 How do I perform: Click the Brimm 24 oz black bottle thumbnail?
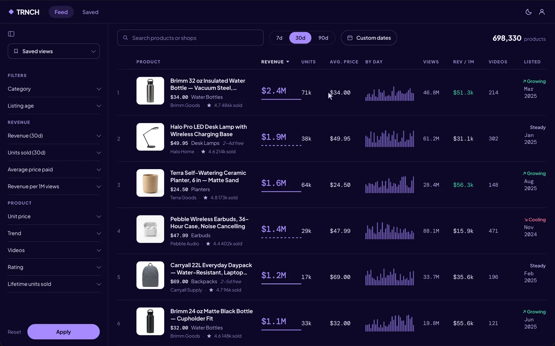click(150, 321)
